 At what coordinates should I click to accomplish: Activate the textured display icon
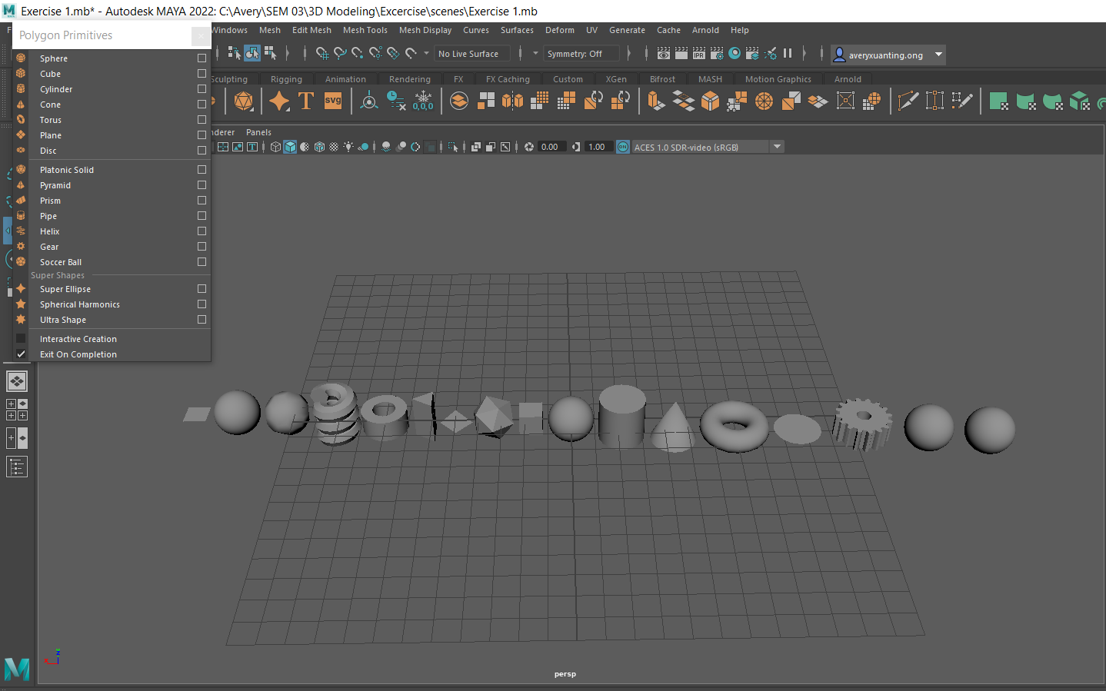[319, 147]
